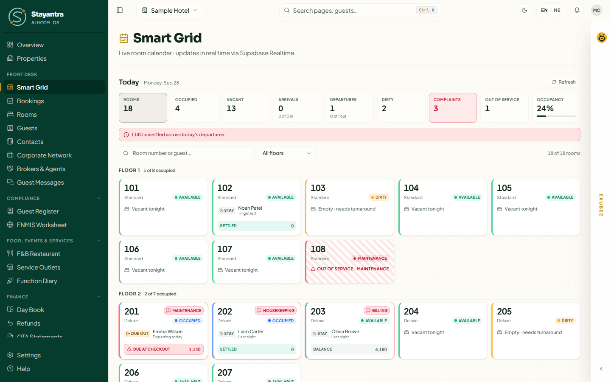This screenshot has height=382, width=611.
Task: Open Corporate Network page
Action: [x=54, y=155]
